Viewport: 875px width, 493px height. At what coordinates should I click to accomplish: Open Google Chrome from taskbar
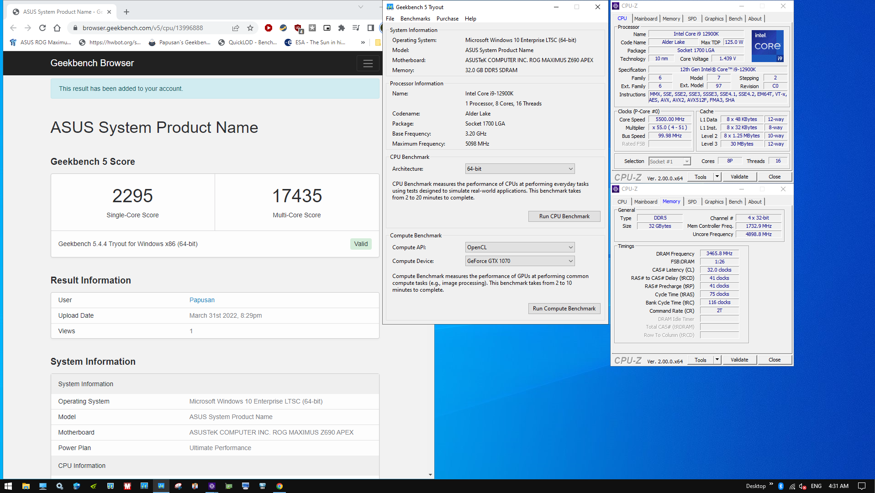pyautogui.click(x=279, y=486)
